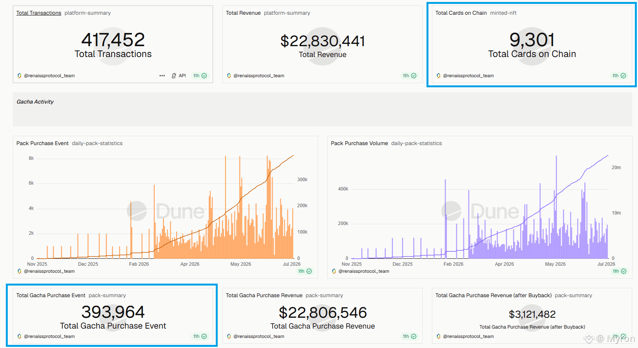The image size is (638, 348).
Task: Click the 11h refresh label on Total Revenue card
Action: 406,76
